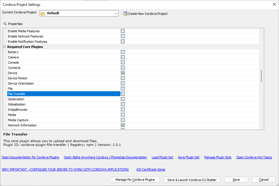Image resolution: width=279 pixels, height=186 pixels.
Task: Select the Device Orientation row label
Action: [21, 83]
